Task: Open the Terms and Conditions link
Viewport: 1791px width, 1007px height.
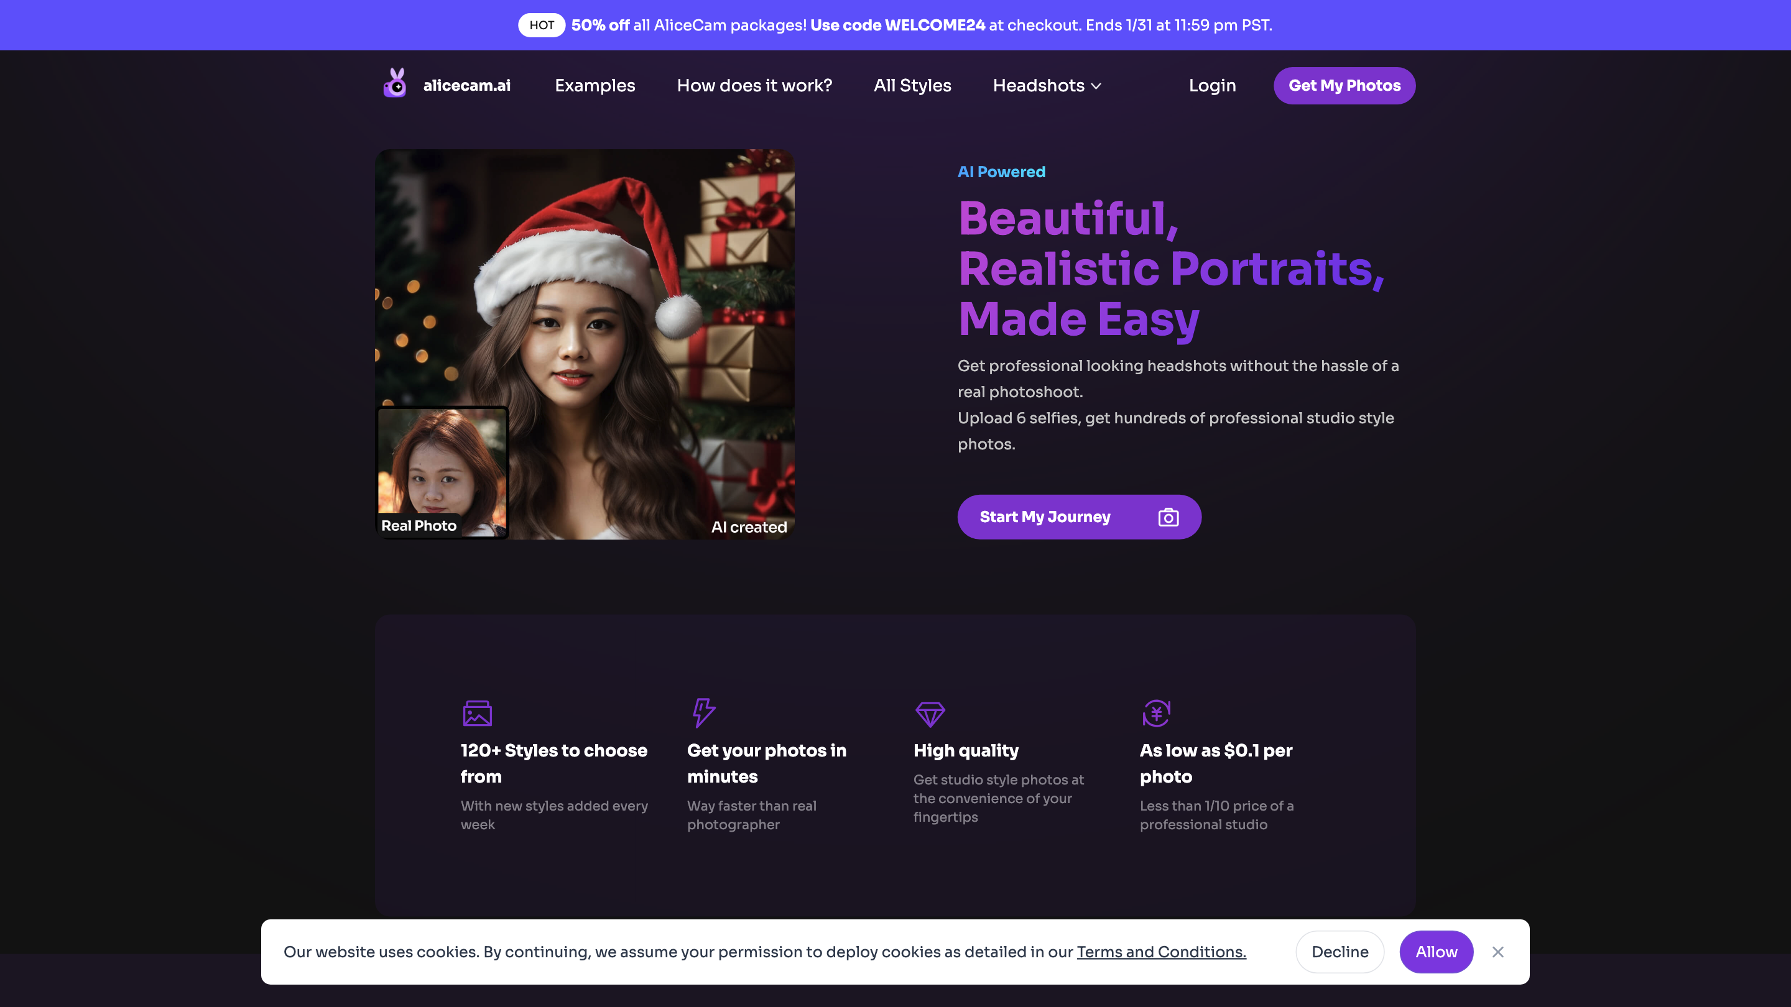Action: coord(1160,952)
